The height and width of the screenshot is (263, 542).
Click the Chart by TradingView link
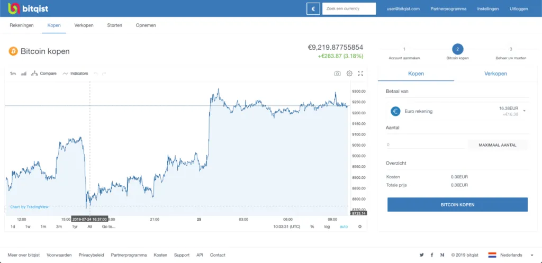(29, 207)
